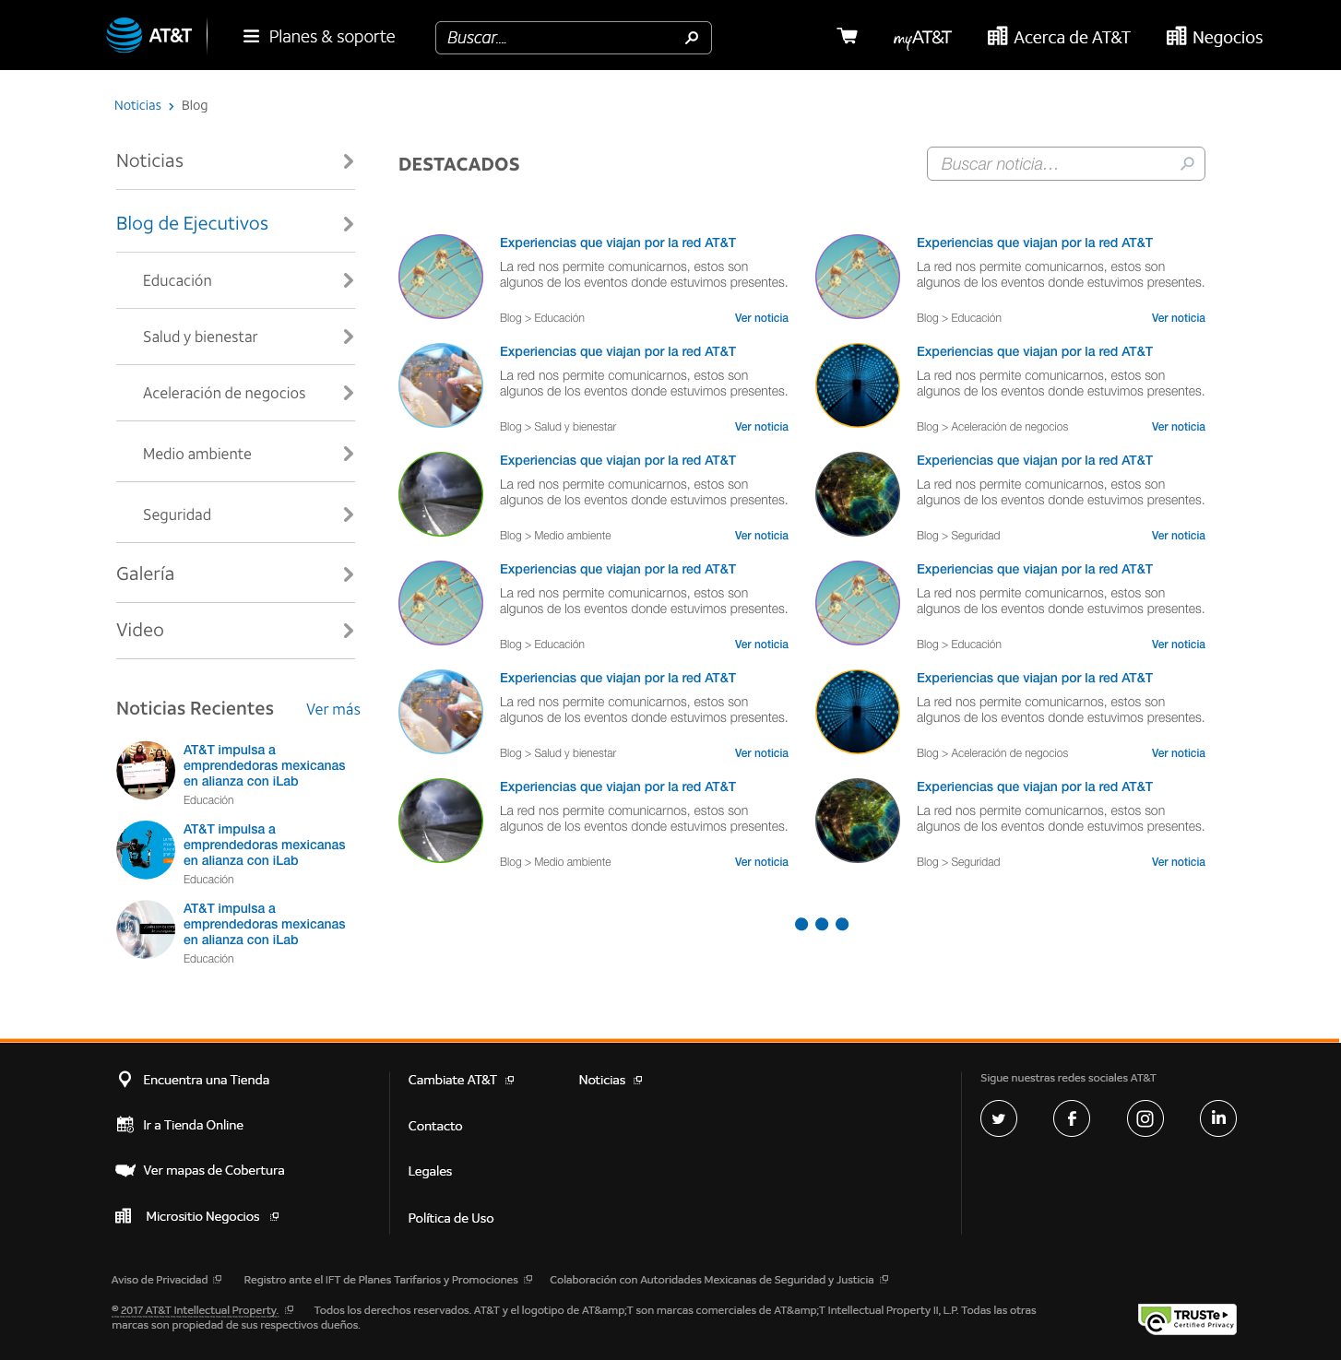Open Ver mapas de Cobertura link
The height and width of the screenshot is (1360, 1341).
coord(214,1170)
